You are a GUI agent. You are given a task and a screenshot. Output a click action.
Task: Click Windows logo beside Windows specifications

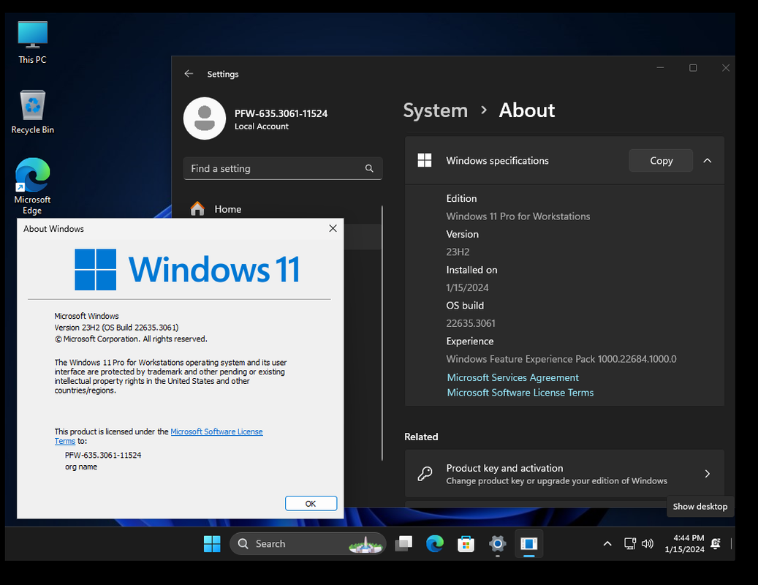point(425,161)
